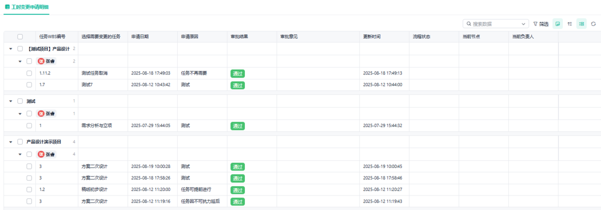The image size is (601, 210).
Task: Click the 任务不再需要 reason cell
Action: [x=194, y=73]
